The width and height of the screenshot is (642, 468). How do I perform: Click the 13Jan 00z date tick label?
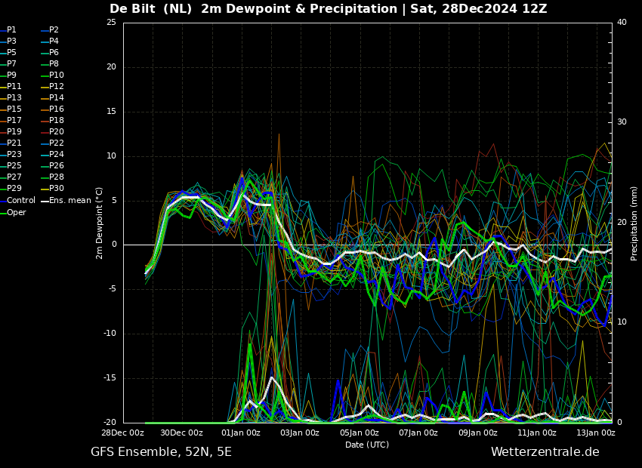[x=595, y=433]
